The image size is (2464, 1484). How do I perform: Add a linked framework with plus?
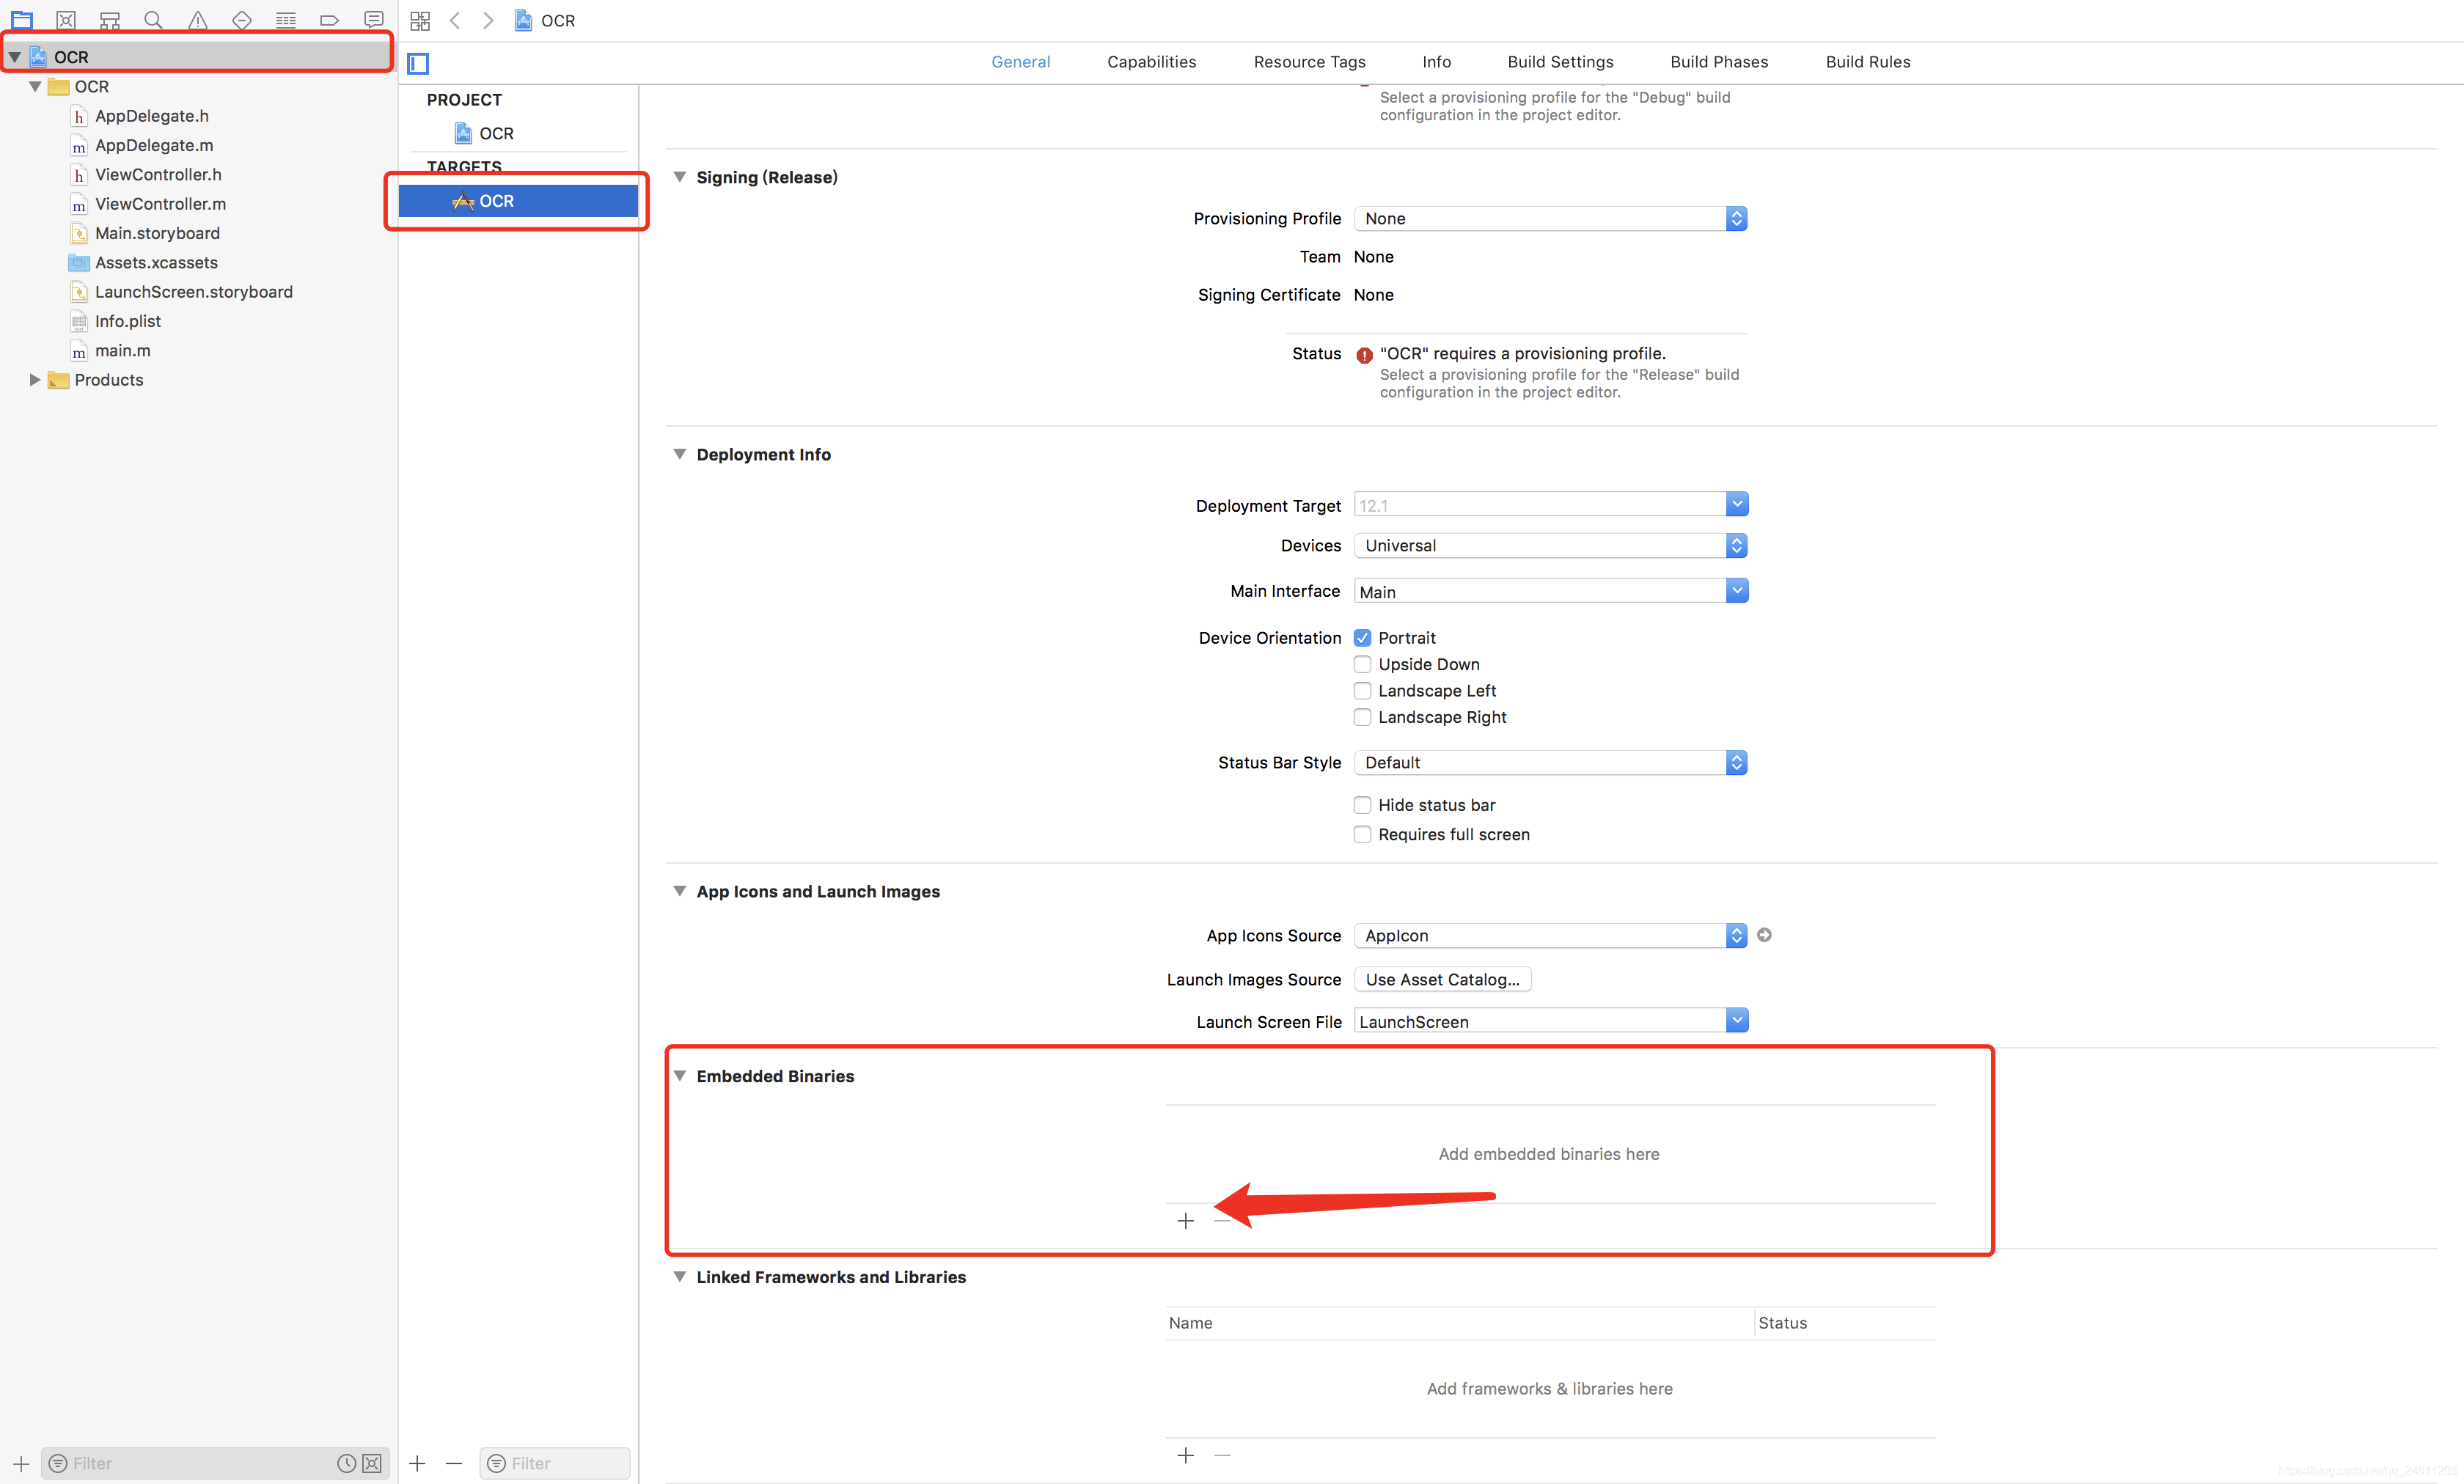(1186, 1455)
